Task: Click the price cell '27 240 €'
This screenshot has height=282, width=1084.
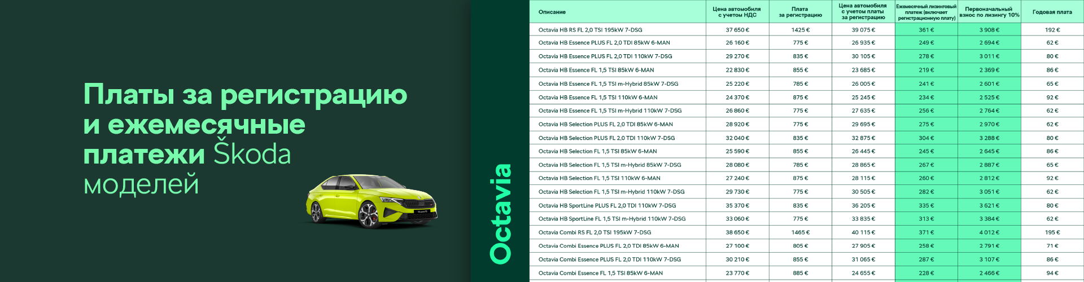Action: pos(737,178)
